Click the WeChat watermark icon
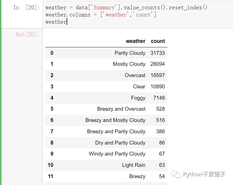The width and height of the screenshot is (233, 185). 176,174
